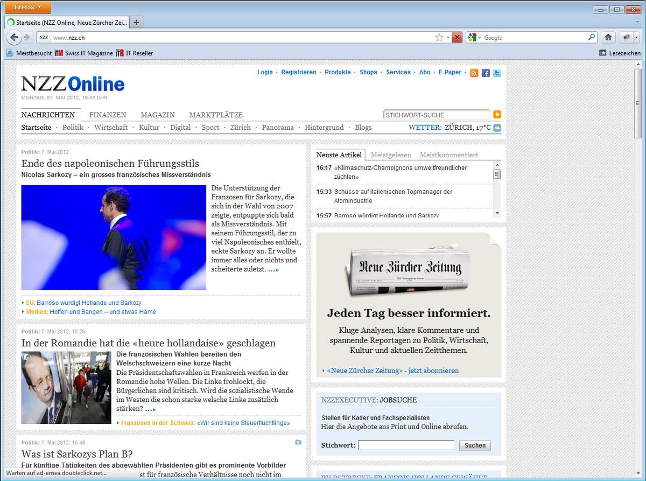Click the browser back arrow button

click(x=14, y=37)
